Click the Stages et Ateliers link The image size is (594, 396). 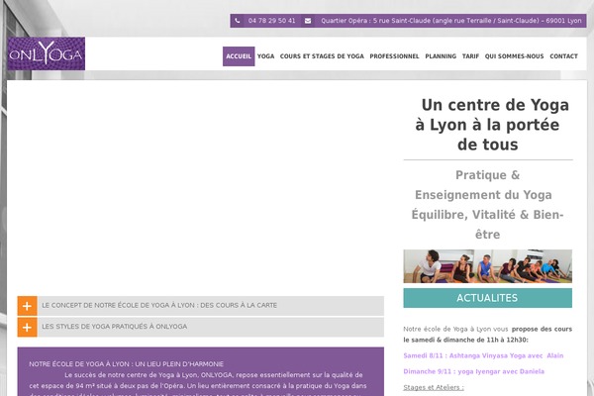pyautogui.click(x=434, y=387)
